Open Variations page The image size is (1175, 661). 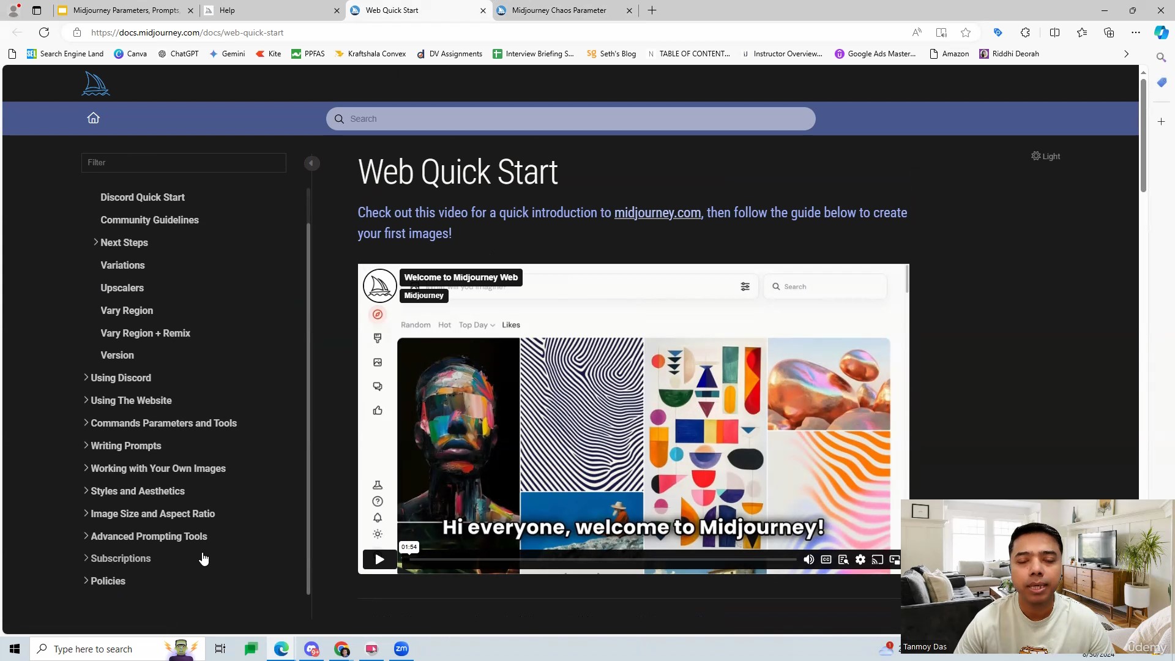pos(122,265)
